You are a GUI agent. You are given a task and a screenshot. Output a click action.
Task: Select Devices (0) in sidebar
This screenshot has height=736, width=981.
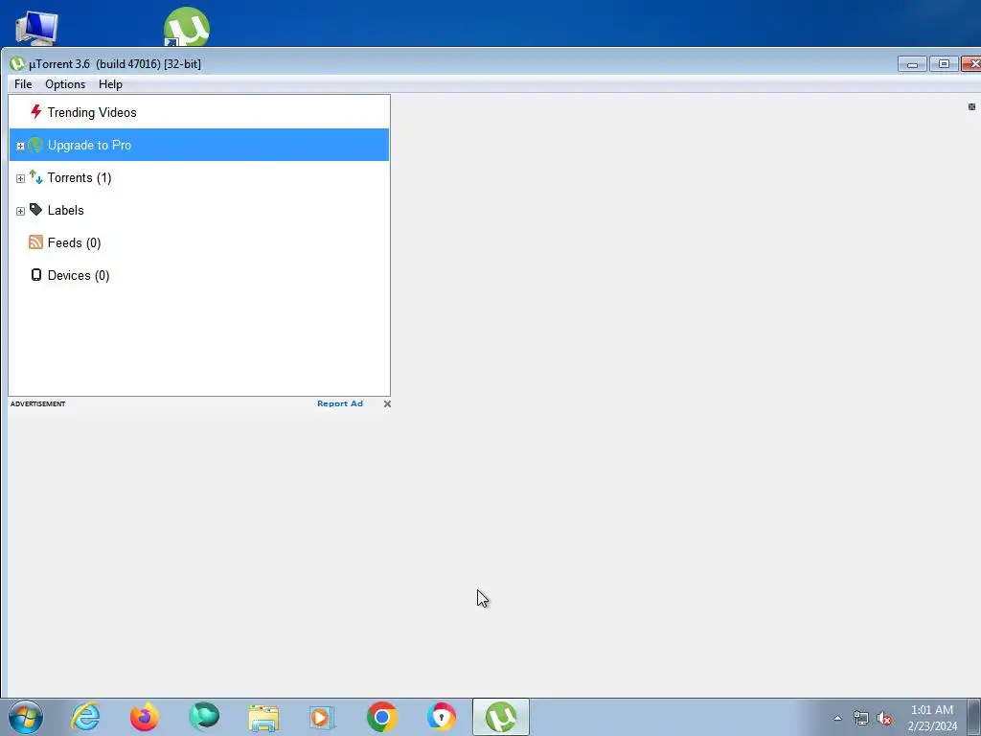(79, 275)
